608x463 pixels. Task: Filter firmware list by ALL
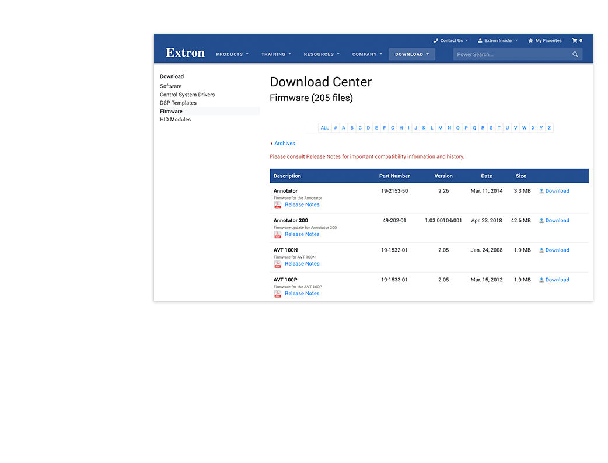[x=324, y=128]
